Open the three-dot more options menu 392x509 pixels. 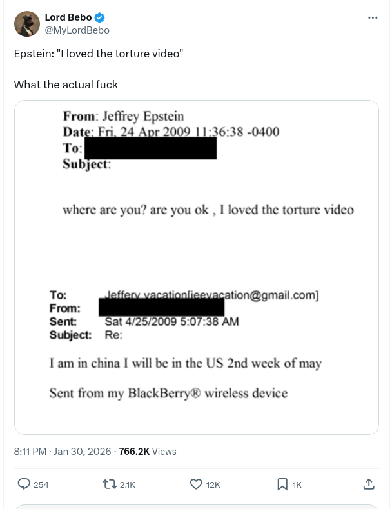[373, 17]
